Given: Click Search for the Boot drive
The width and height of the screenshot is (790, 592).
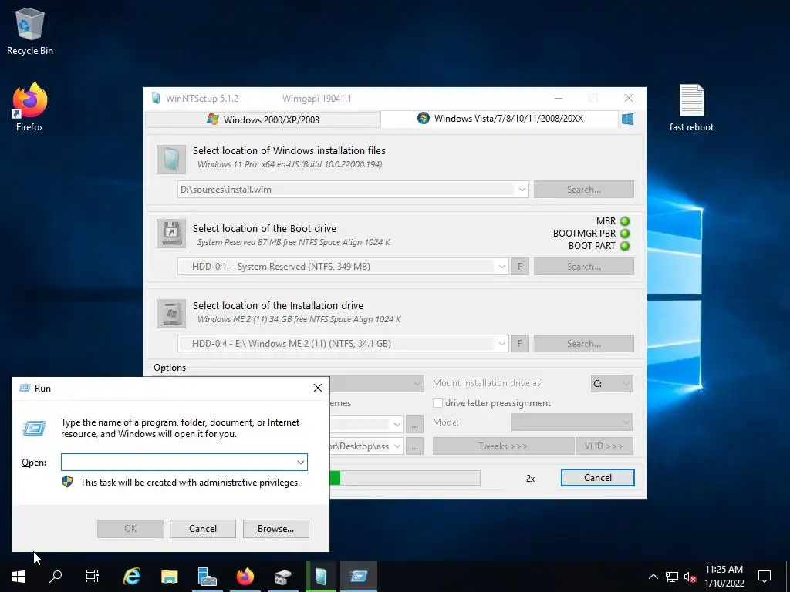Looking at the screenshot, I should tap(583, 266).
